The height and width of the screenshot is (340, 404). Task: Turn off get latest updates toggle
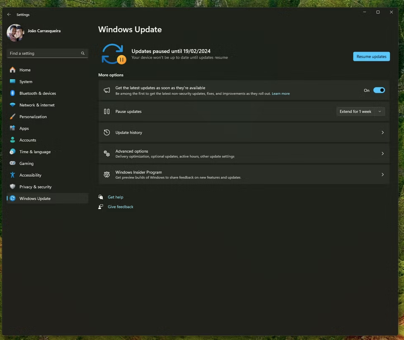(x=379, y=90)
